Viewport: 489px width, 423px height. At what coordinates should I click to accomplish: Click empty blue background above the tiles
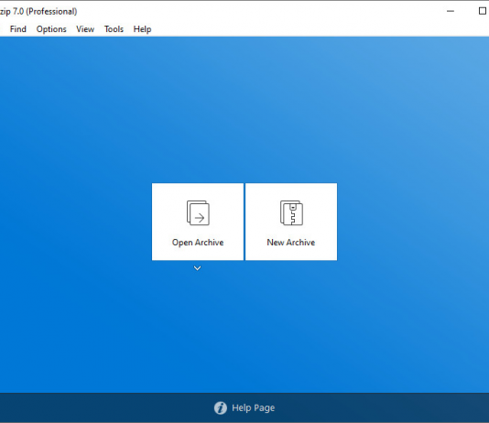(244, 109)
